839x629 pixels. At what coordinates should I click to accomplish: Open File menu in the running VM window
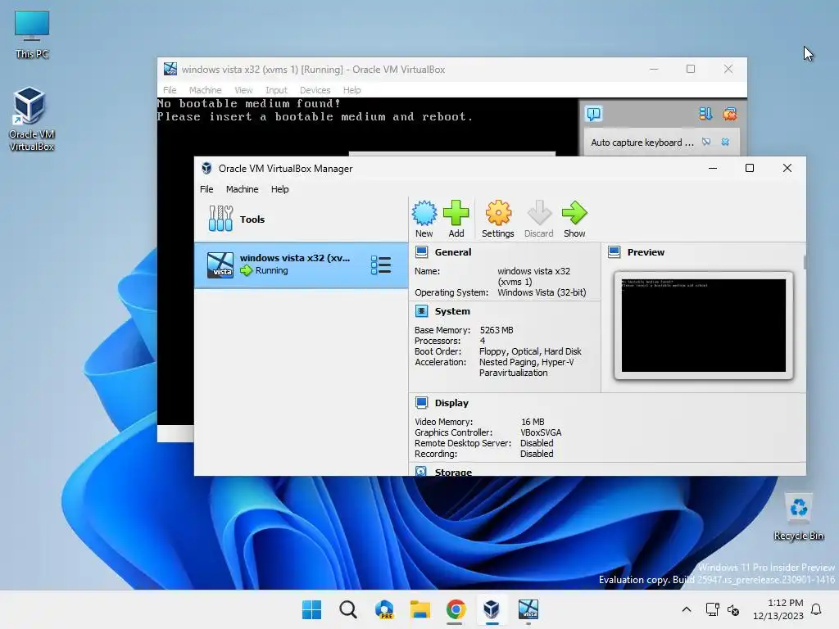pos(170,90)
